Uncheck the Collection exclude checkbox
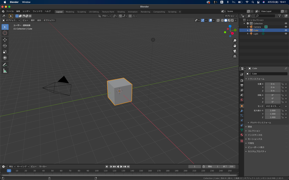Screen dimensions: 289x180 [248, 23]
